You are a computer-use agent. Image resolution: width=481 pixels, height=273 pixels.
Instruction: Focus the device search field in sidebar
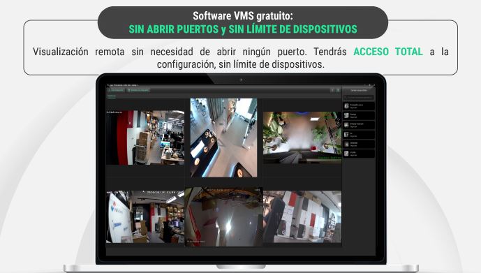click(x=359, y=98)
